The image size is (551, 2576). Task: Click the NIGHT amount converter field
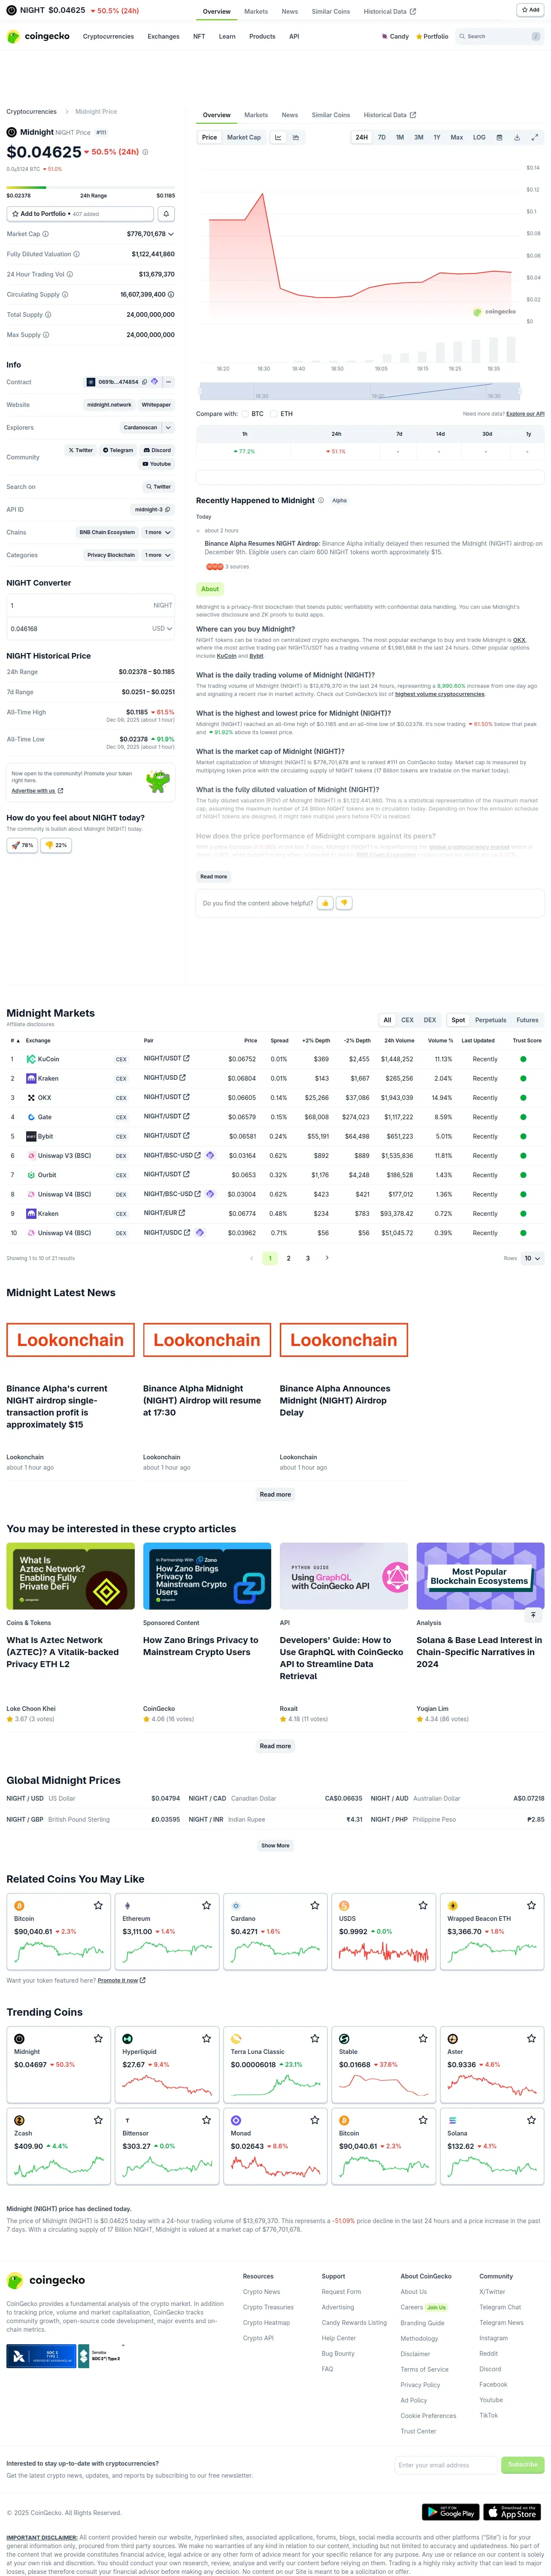90,605
